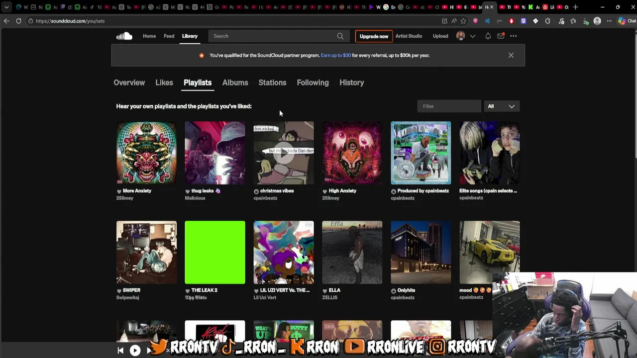Image resolution: width=637 pixels, height=358 pixels.
Task: Open the Onlyhits playlist cover
Action: pyautogui.click(x=421, y=252)
